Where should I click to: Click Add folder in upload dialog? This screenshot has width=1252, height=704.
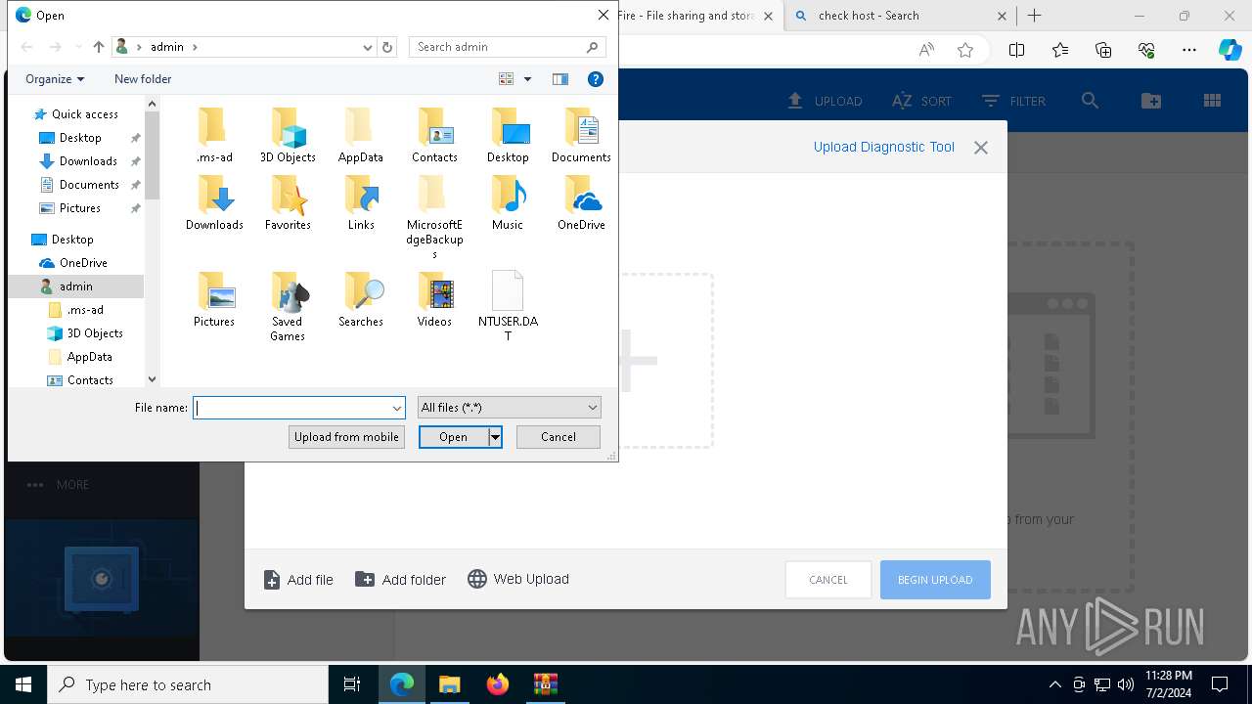400,580
